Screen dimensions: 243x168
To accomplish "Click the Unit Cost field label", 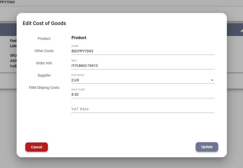I will tap(78, 89).
